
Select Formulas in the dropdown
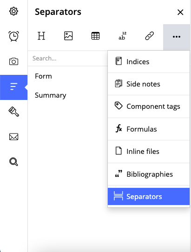coord(149,129)
